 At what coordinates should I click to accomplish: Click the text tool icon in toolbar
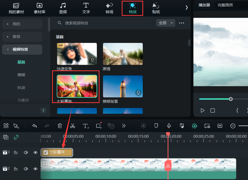click(85, 126)
